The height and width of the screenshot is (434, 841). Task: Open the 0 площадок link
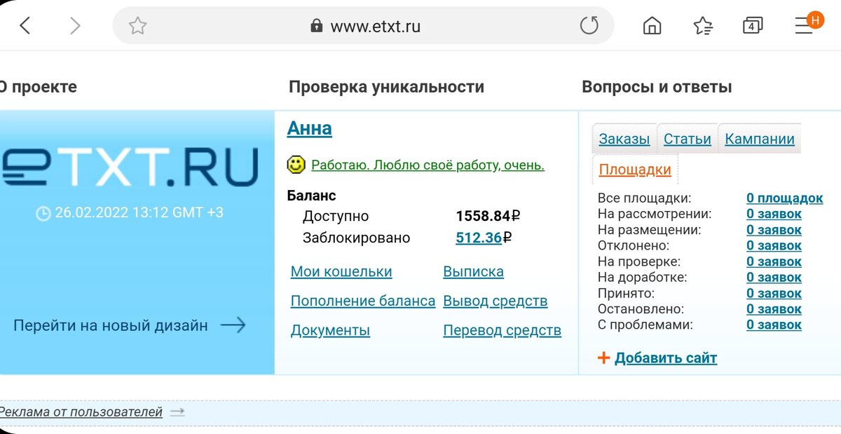click(784, 198)
